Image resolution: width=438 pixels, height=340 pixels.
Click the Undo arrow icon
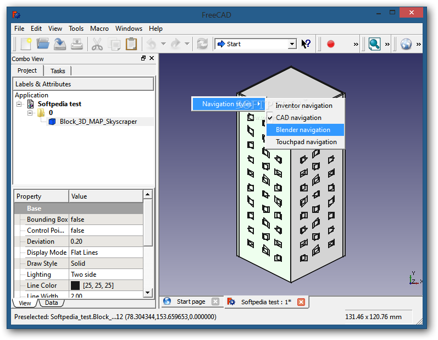(x=152, y=44)
